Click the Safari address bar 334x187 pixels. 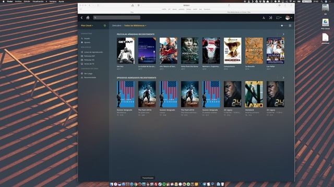click(186, 5)
